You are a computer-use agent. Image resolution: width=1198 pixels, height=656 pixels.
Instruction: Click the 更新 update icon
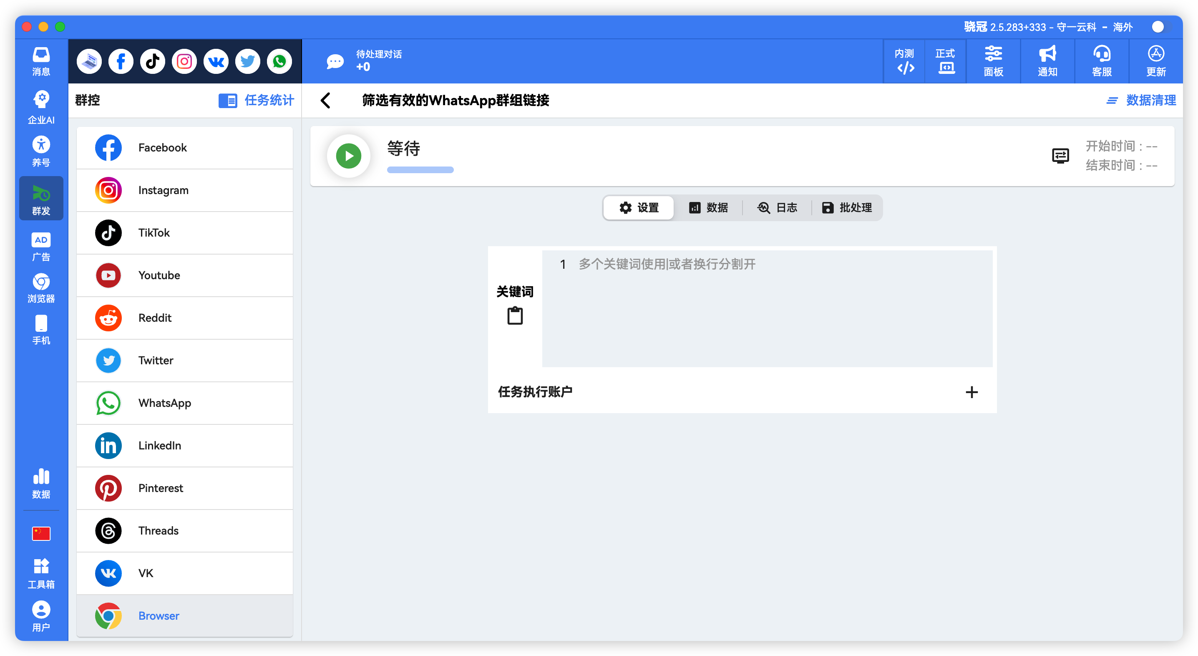[x=1156, y=61]
